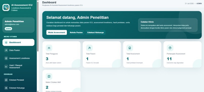Click the Total Pasien value 1
The height and width of the screenshot is (92, 204).
coord(87,59)
